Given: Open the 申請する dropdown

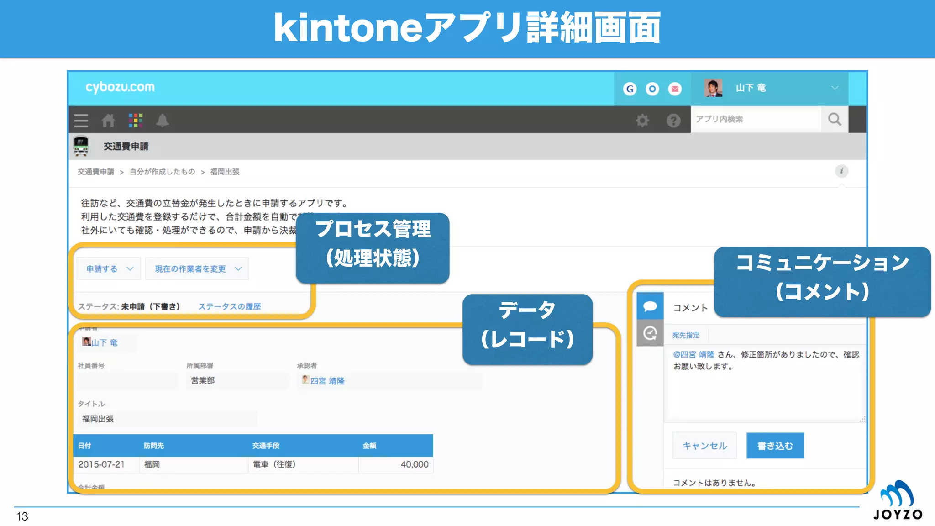Looking at the screenshot, I should 109,268.
